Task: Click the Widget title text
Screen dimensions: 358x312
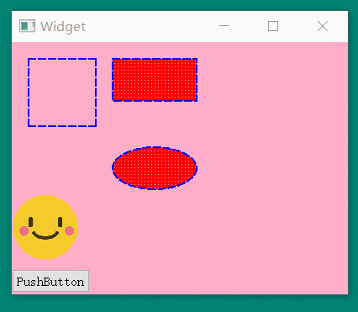Action: pyautogui.click(x=63, y=27)
